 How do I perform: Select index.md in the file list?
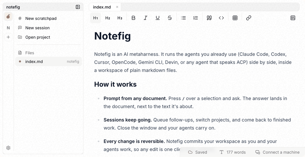tap(49, 61)
